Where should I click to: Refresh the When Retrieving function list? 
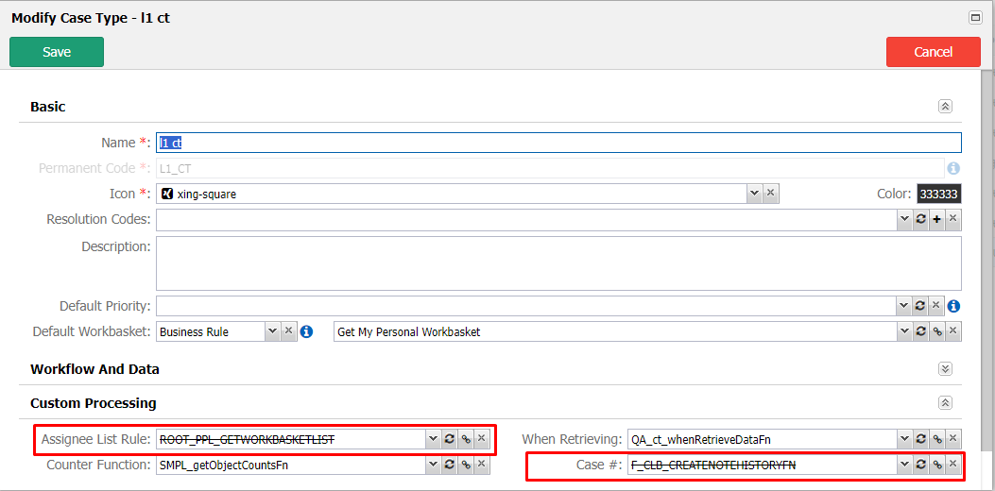pyautogui.click(x=920, y=438)
